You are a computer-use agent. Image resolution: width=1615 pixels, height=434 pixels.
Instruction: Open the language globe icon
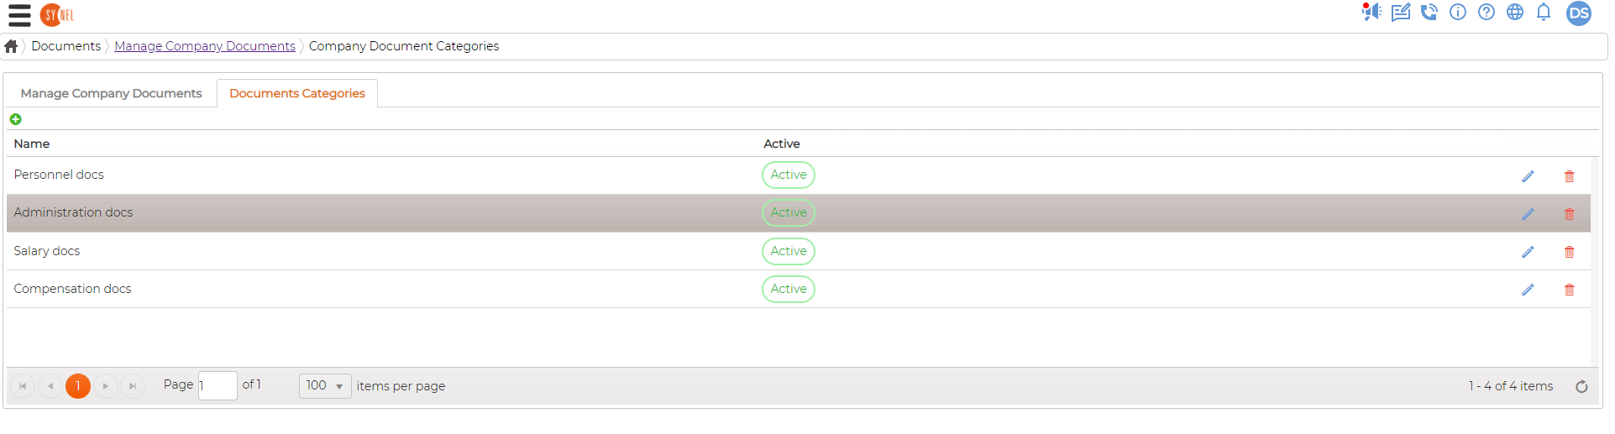(1515, 12)
